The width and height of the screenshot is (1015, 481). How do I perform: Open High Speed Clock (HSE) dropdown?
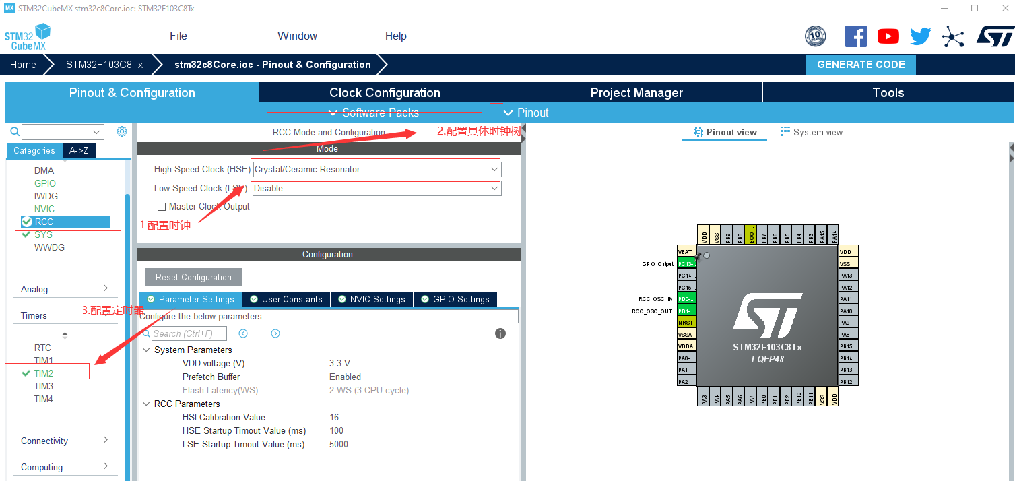[376, 170]
